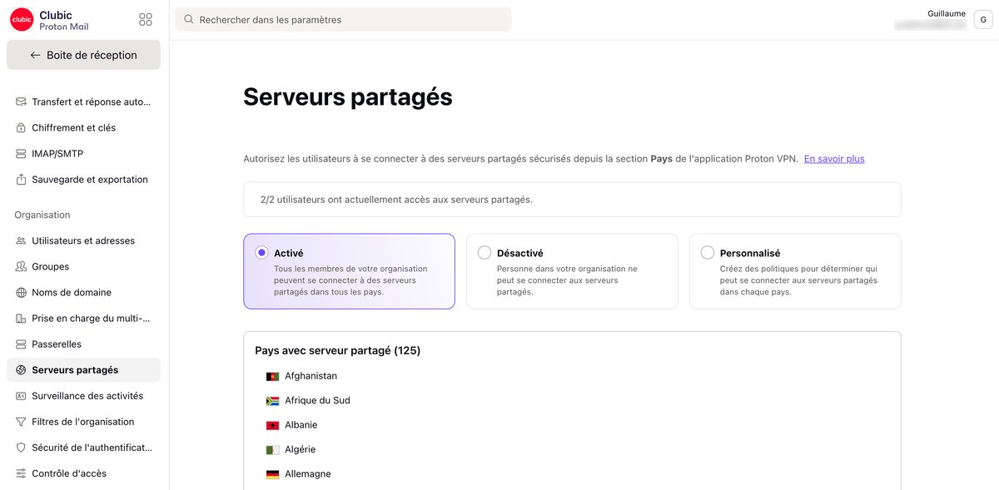The image size is (999, 490).
Task: Open Passerelles page
Action: click(83, 344)
